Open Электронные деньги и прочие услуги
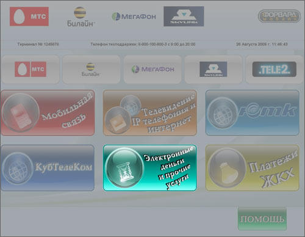The height and width of the screenshot is (237, 305). 150,168
